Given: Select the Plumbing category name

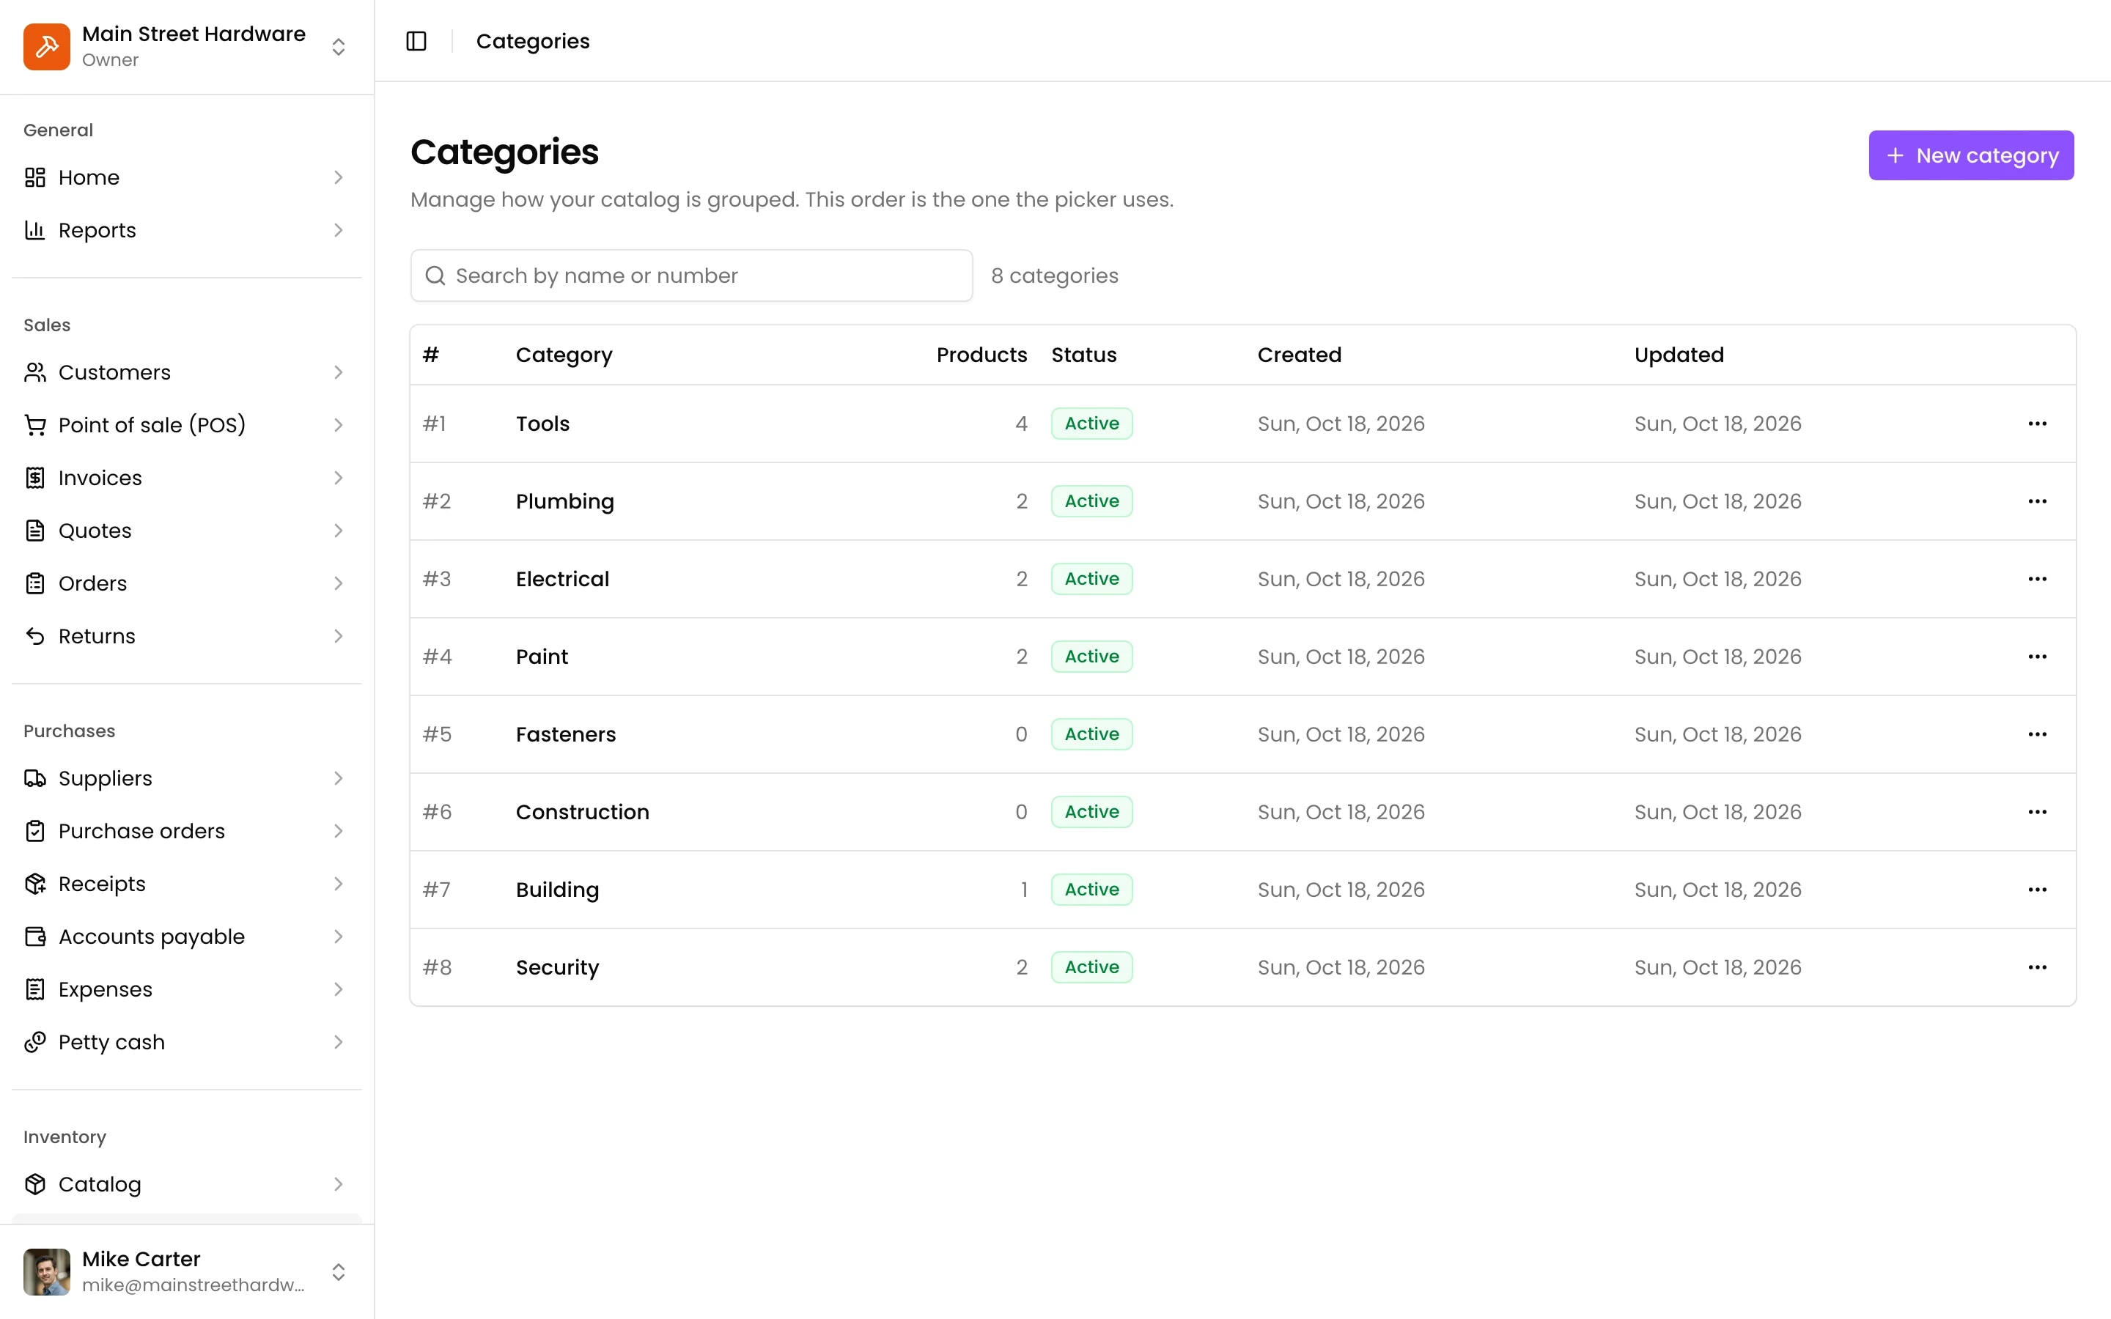Looking at the screenshot, I should 564,502.
